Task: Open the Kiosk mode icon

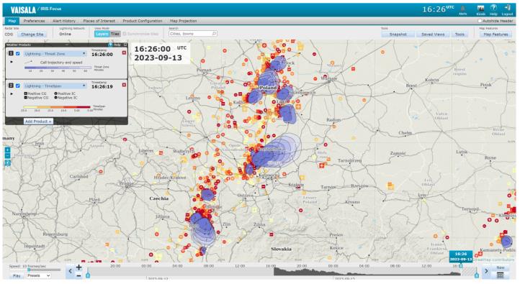Action: point(480,9)
